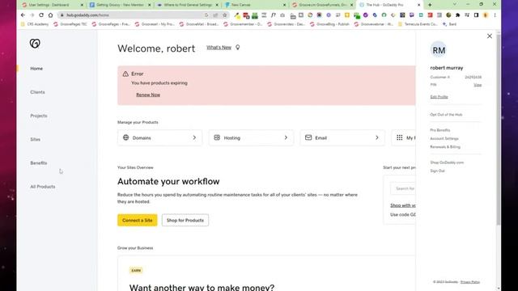The image size is (518, 291).
Task: Click the GoDaddy logo in sidebar
Action: (35, 43)
